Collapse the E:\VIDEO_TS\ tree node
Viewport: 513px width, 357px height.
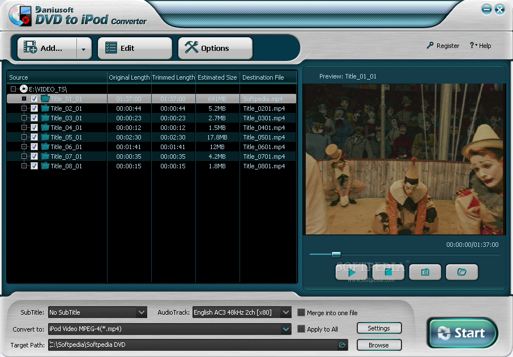13,89
